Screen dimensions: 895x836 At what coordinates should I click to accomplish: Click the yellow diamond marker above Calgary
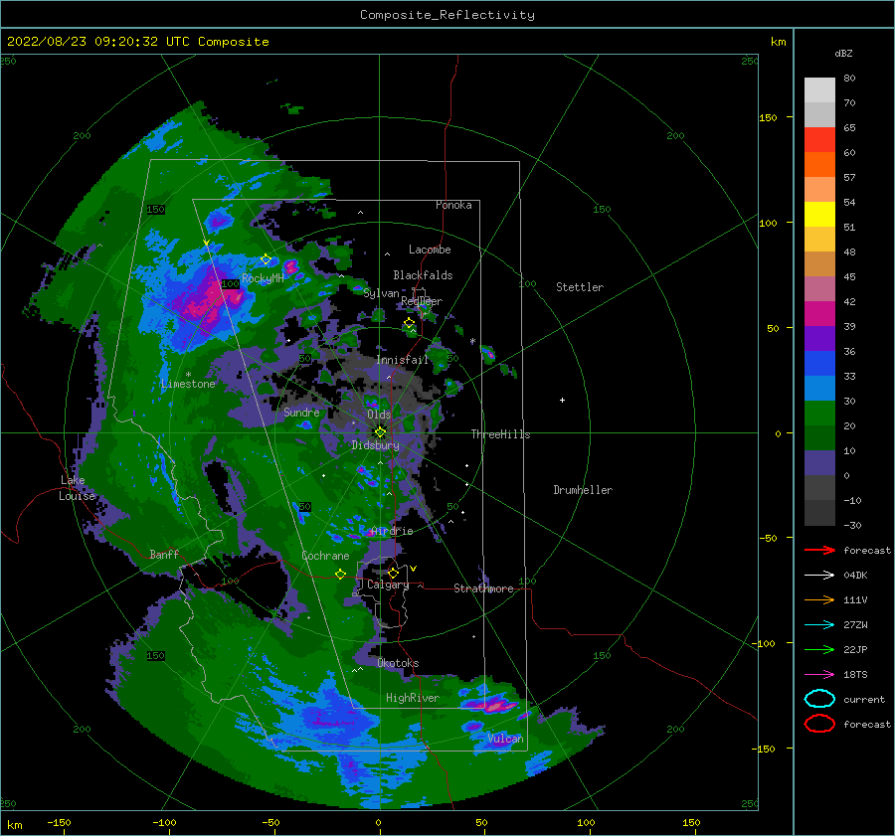pos(393,573)
